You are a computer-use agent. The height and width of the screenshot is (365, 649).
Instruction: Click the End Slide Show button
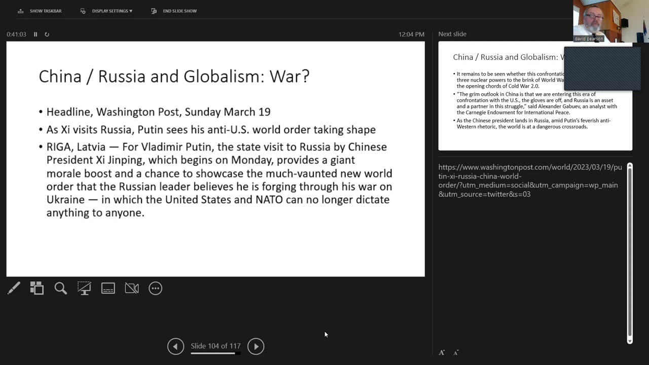click(174, 11)
